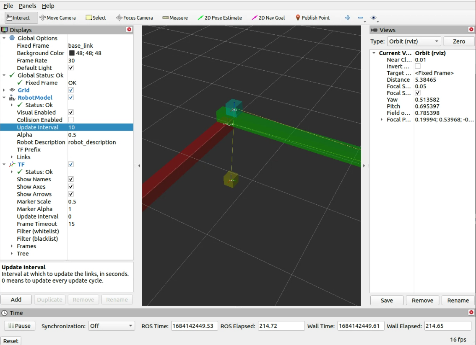
Task: Choose the Select tool
Action: [96, 18]
